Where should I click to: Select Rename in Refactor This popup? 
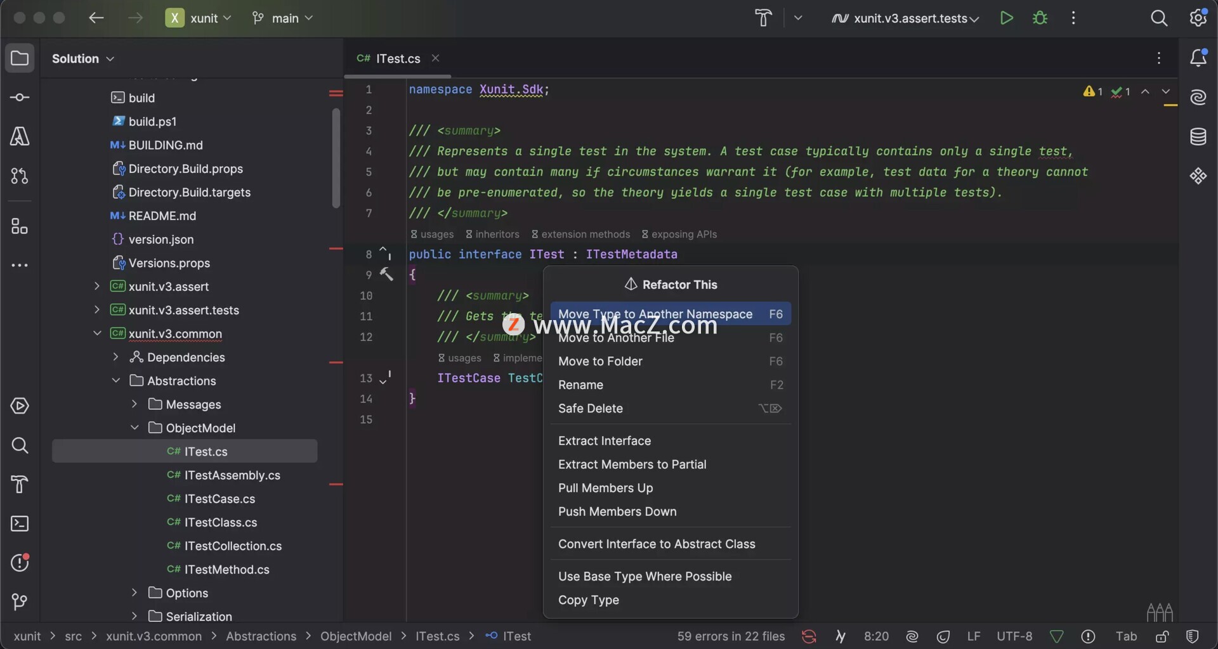[x=580, y=385]
